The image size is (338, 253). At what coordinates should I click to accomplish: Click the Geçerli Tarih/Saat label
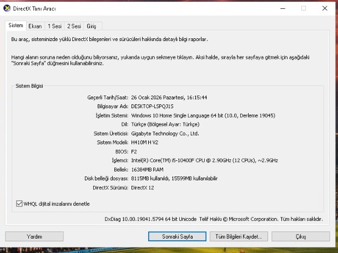(x=108, y=98)
